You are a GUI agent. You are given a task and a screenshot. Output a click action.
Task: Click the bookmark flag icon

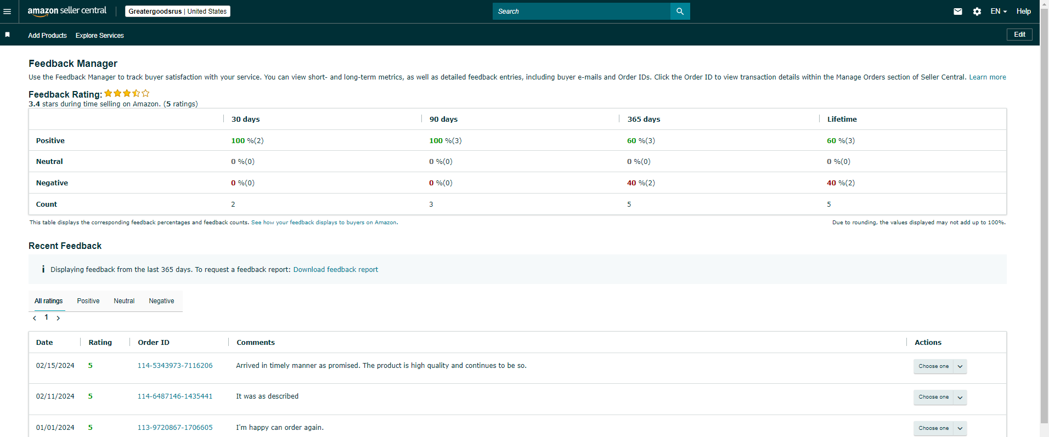8,35
